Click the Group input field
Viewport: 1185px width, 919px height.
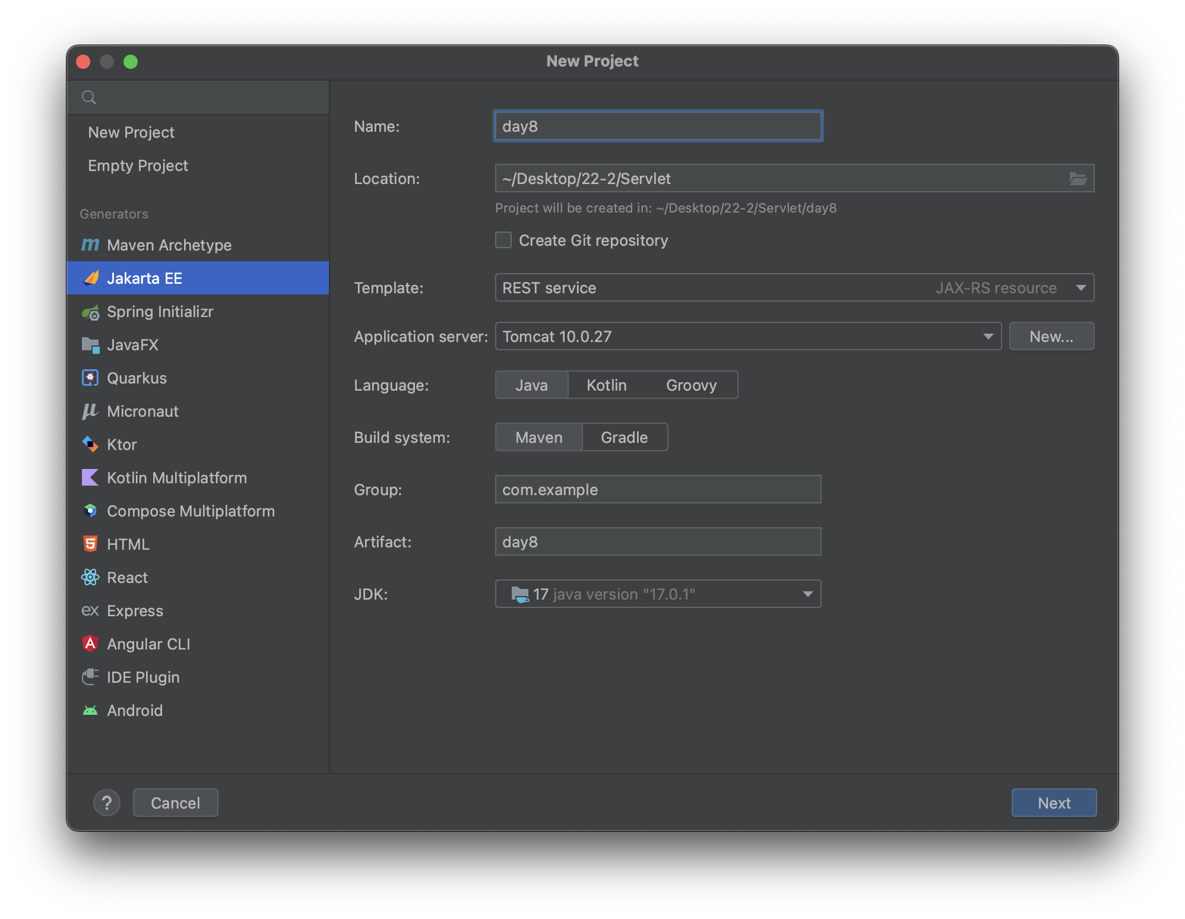click(x=658, y=490)
